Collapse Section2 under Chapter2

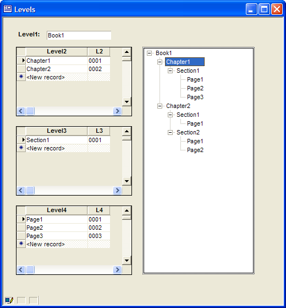click(x=170, y=133)
